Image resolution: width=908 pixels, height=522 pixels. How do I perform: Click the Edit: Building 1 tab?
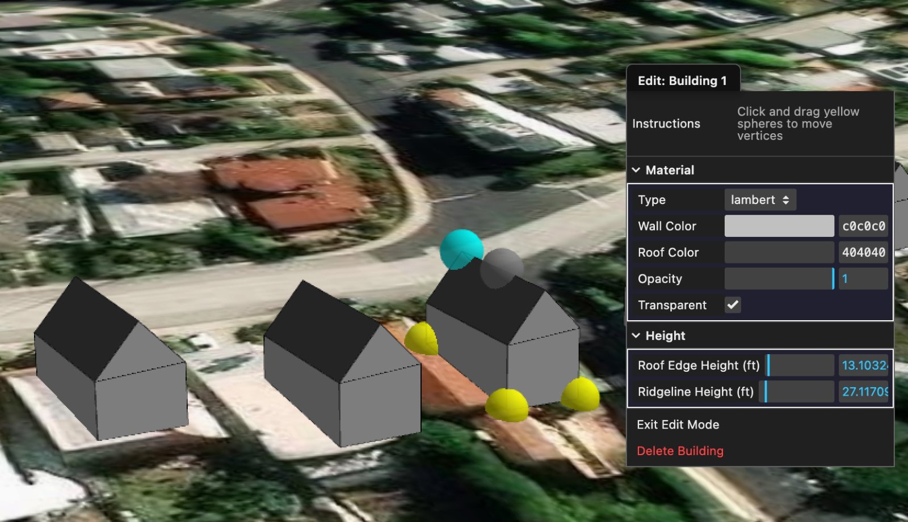(x=682, y=80)
